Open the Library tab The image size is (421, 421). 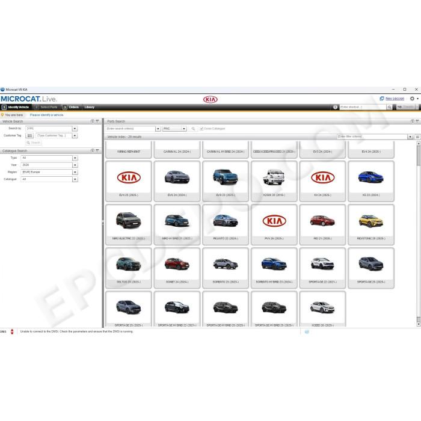[90, 107]
